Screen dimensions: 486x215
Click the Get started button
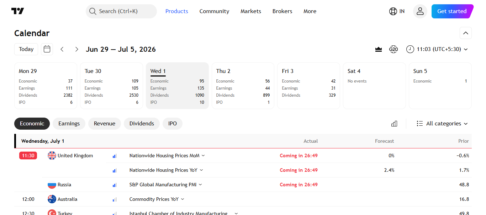point(452,11)
